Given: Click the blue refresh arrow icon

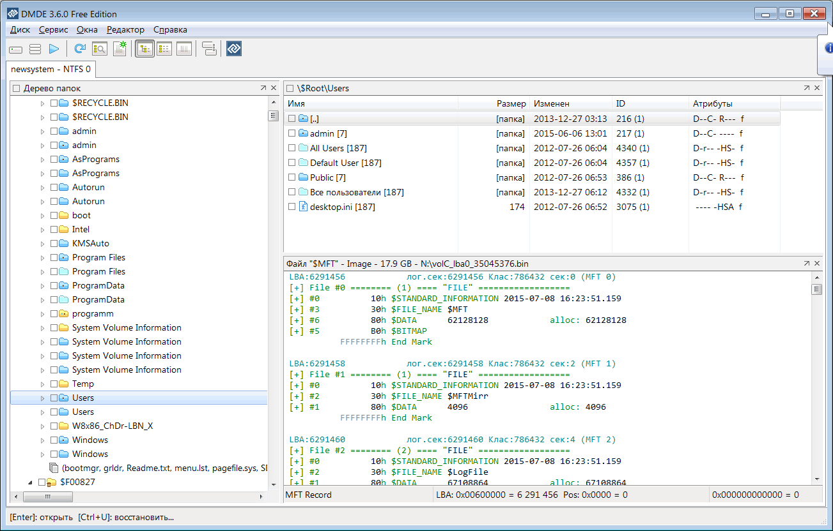Looking at the screenshot, I should tap(80, 49).
